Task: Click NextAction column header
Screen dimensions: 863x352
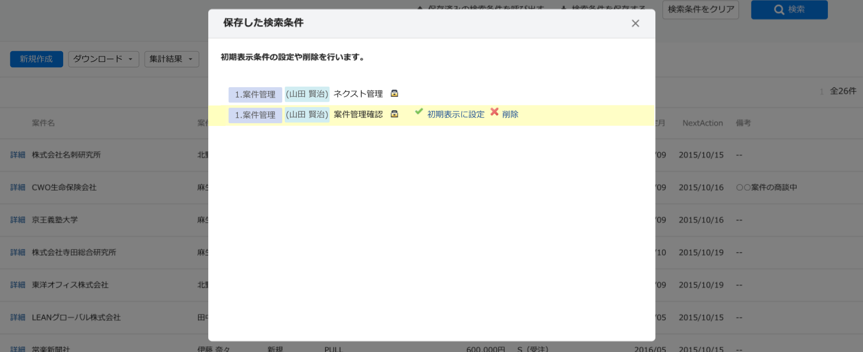Action: (702, 123)
